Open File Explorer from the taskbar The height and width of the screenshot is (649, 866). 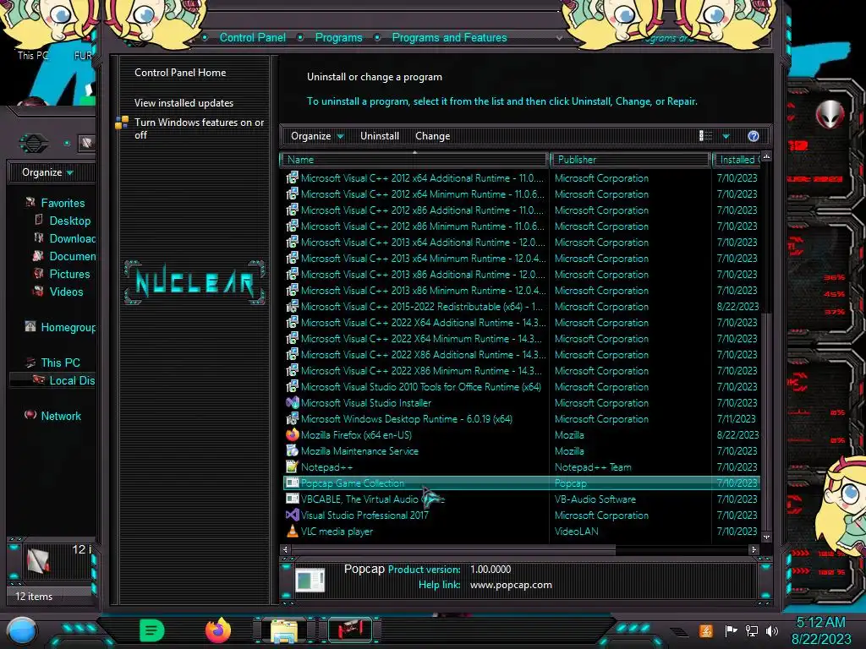tap(284, 630)
